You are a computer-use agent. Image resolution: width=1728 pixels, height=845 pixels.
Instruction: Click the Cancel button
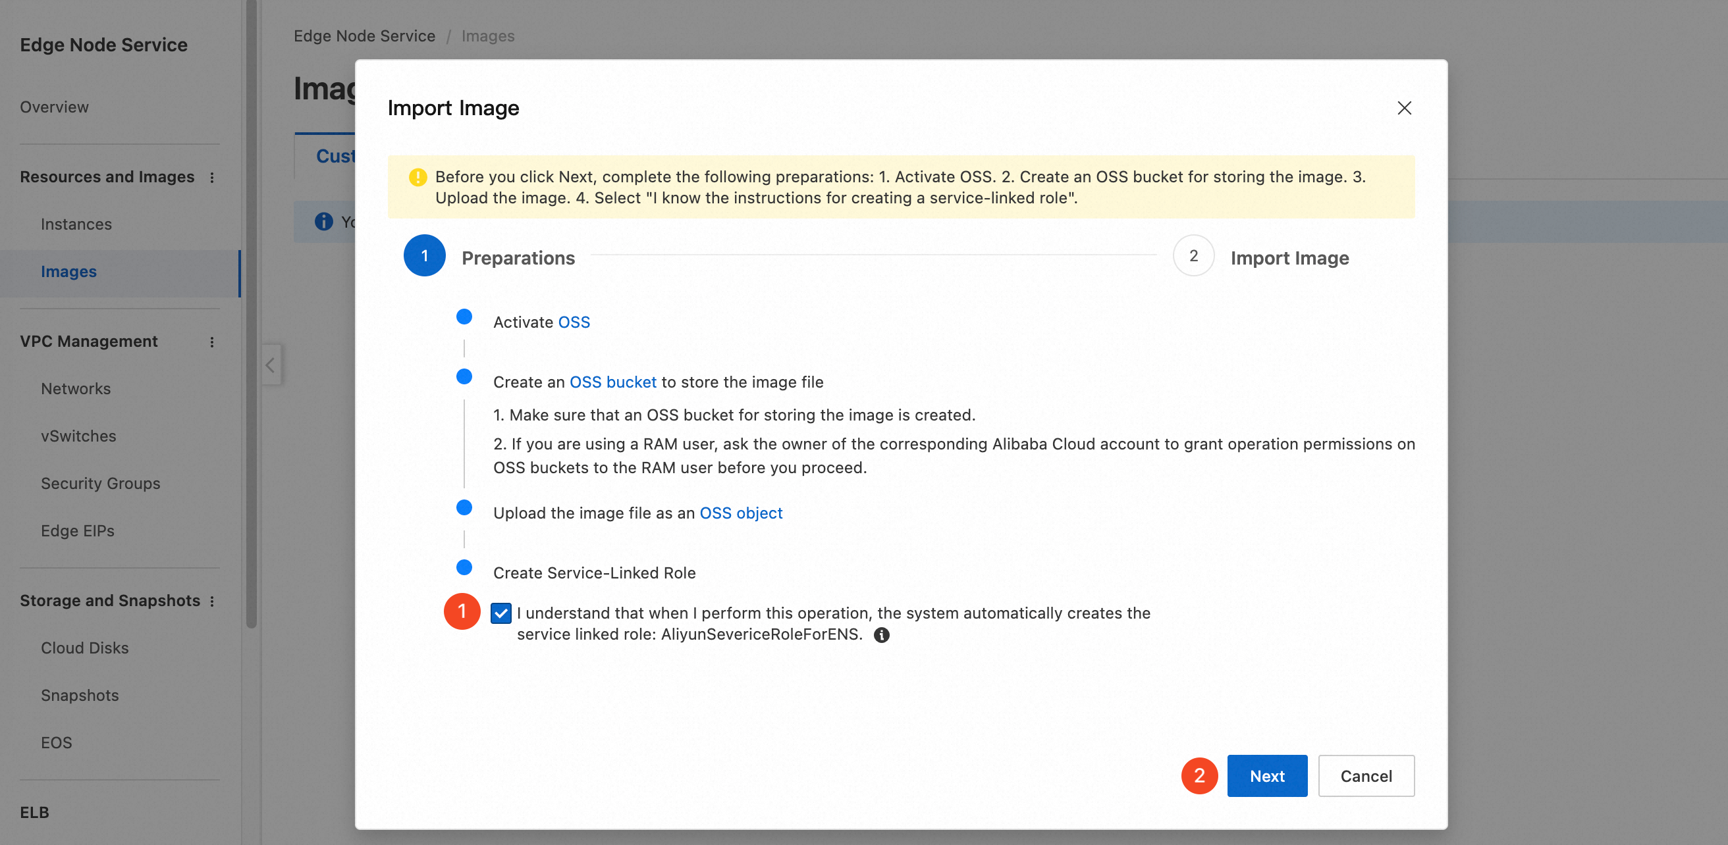(1366, 775)
